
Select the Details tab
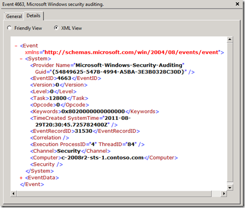point(33,16)
